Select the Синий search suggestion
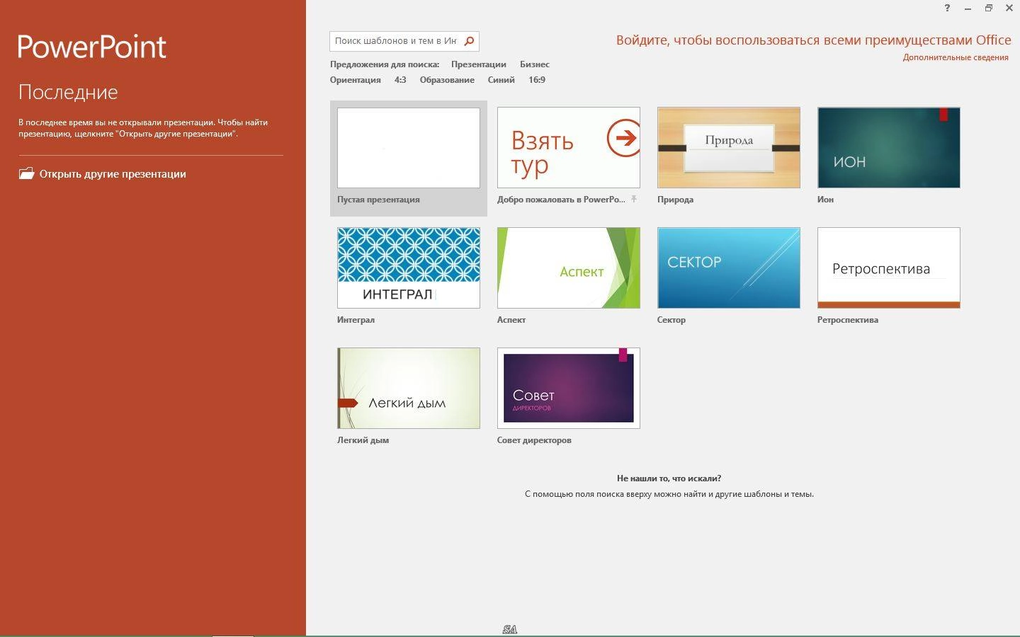 (x=501, y=80)
